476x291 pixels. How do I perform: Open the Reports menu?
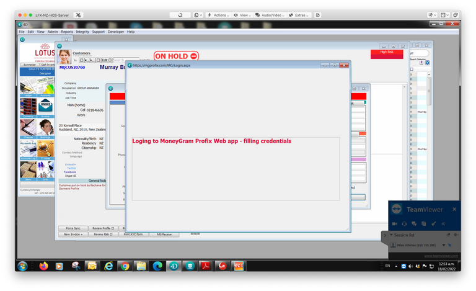tap(67, 32)
